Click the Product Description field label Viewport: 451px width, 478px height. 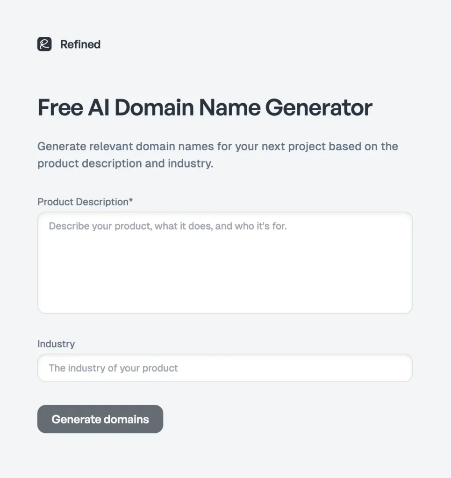[83, 202]
